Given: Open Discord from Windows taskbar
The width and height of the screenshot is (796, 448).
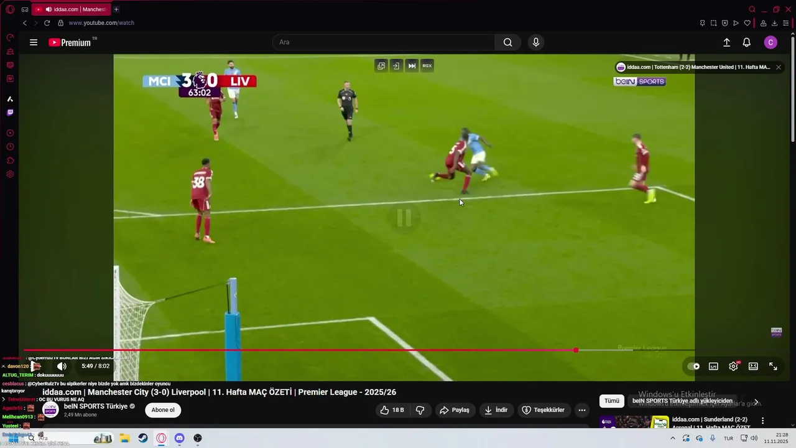Looking at the screenshot, I should (179, 438).
